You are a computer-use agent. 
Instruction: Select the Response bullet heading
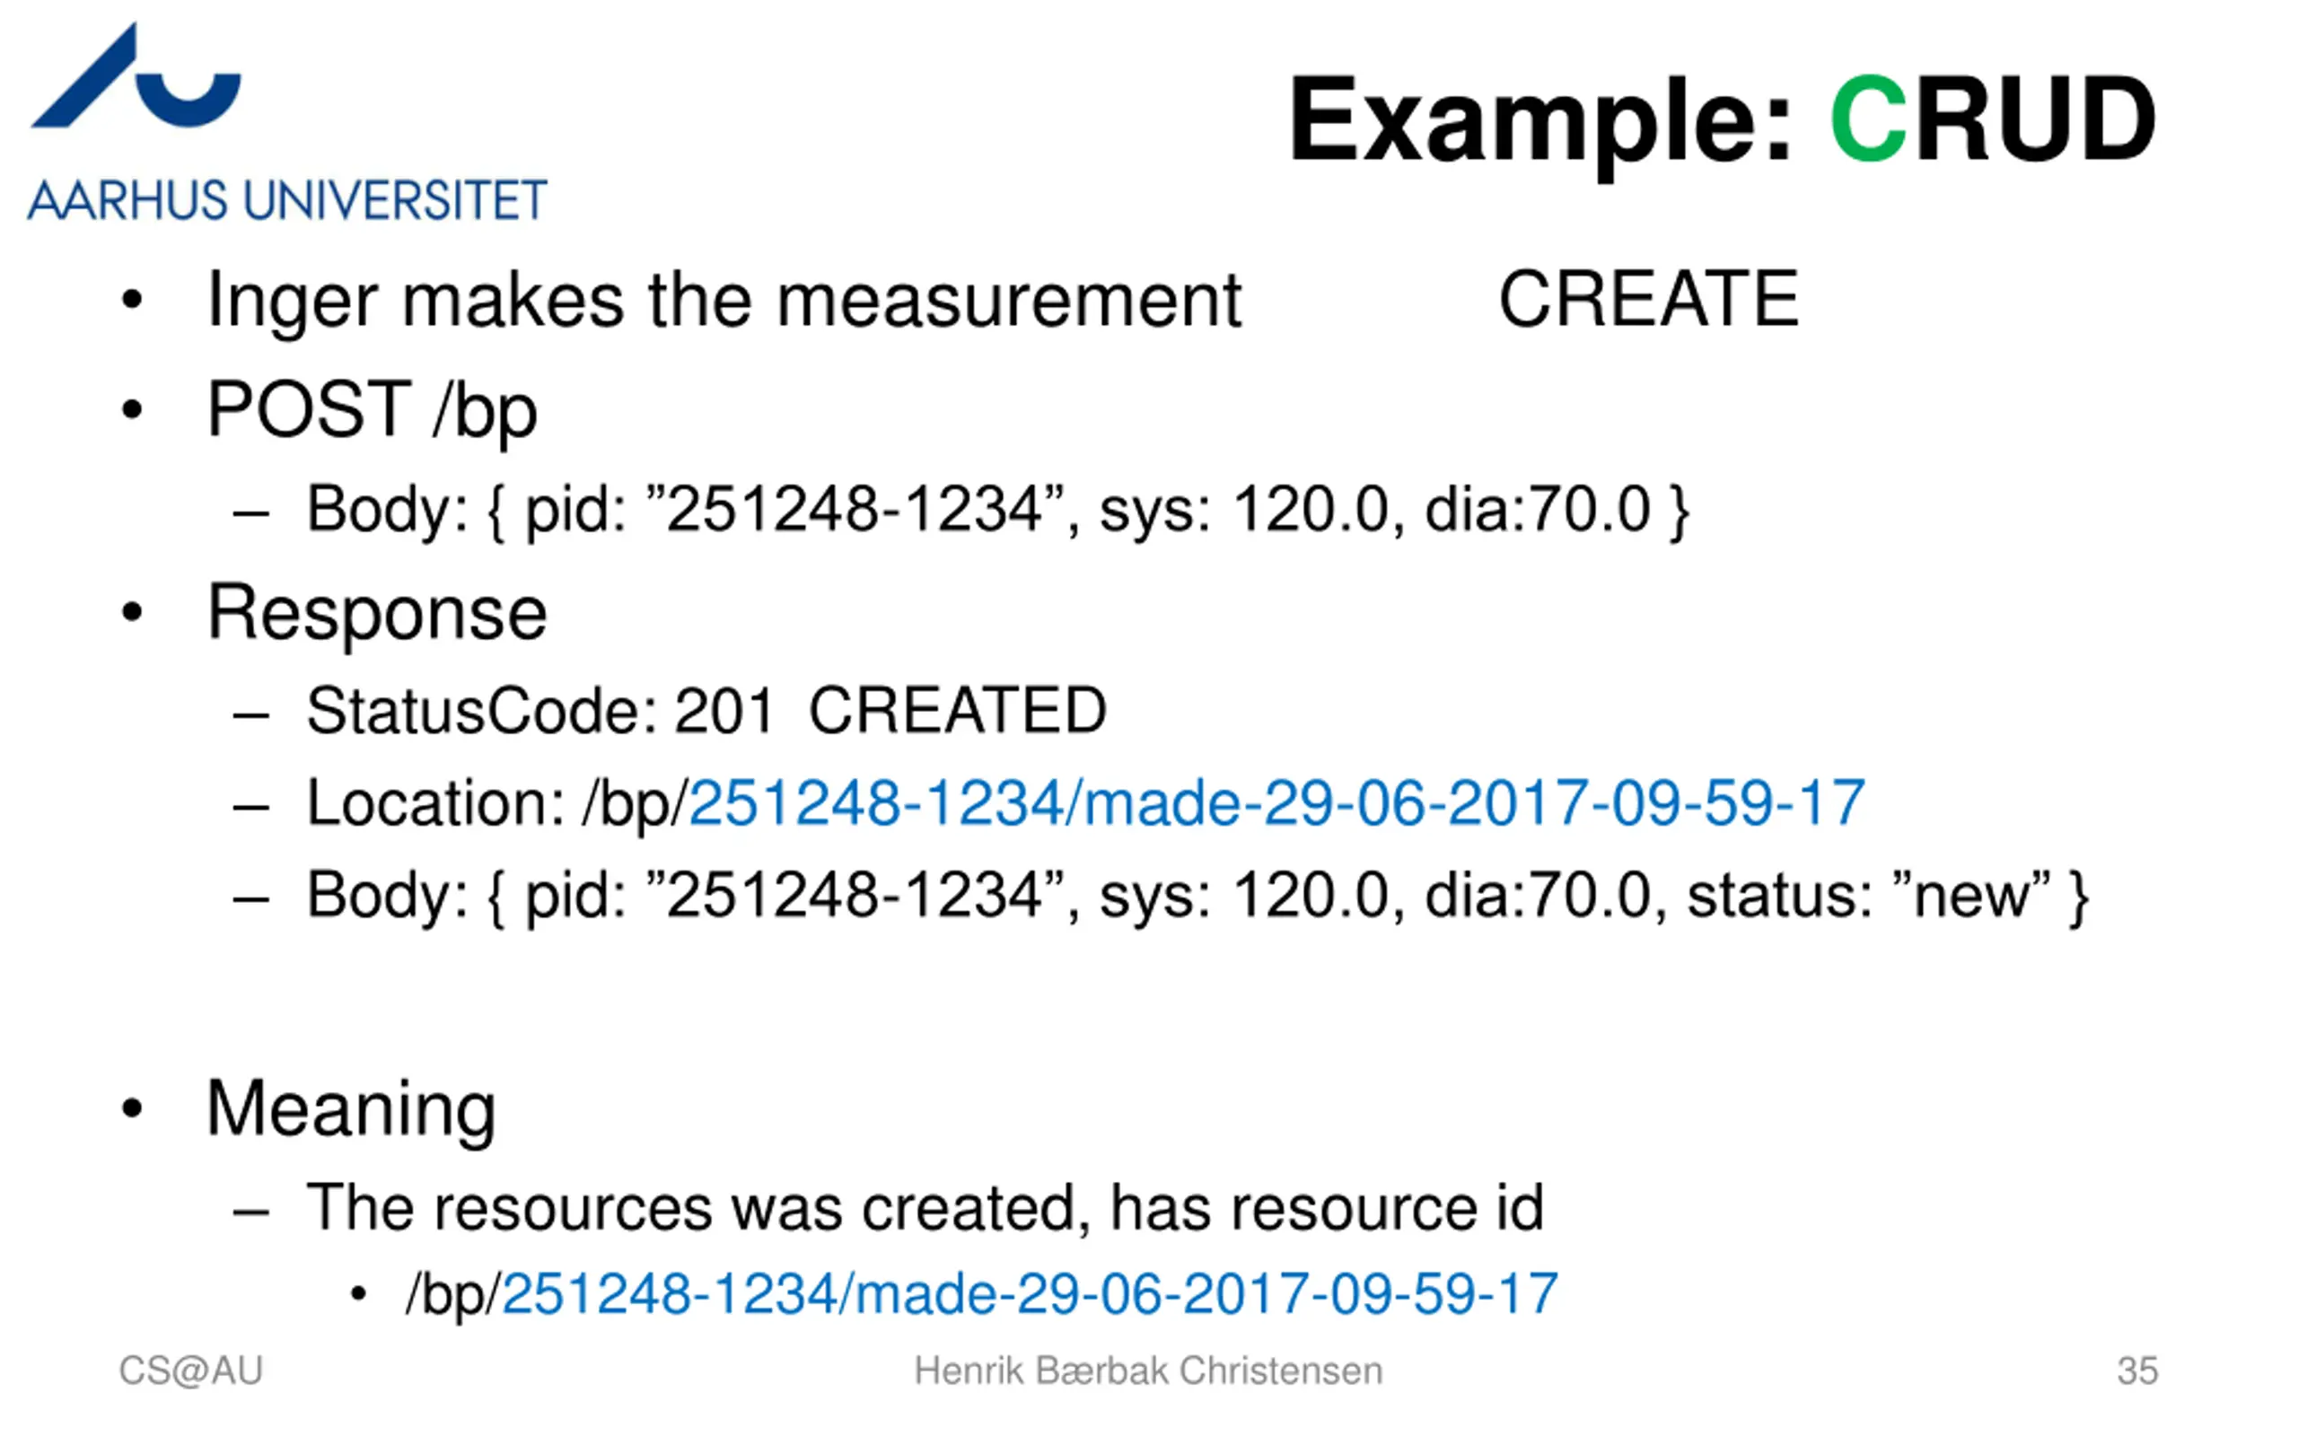pyautogui.click(x=377, y=615)
